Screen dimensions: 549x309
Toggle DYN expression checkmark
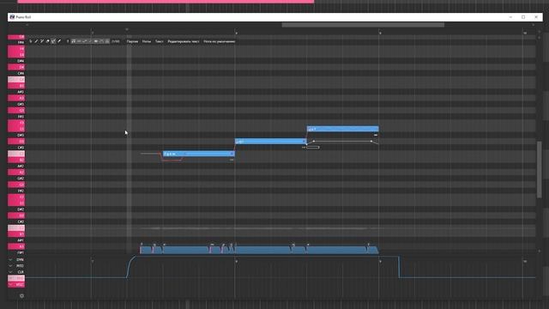point(10,259)
